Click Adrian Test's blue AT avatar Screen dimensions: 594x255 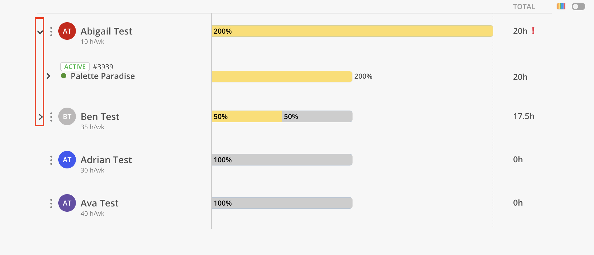[67, 160]
